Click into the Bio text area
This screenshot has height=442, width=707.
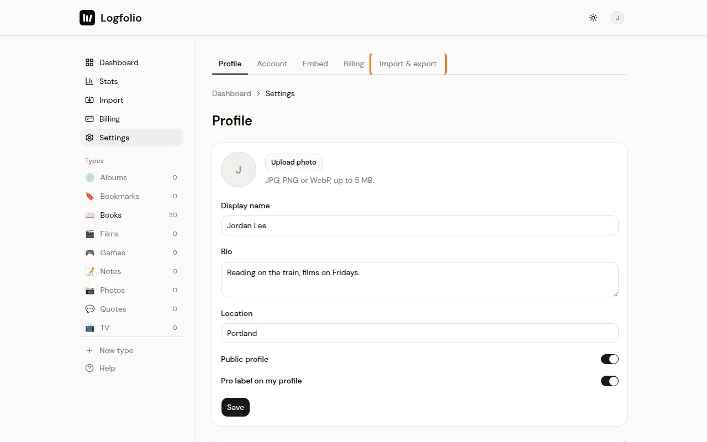point(420,280)
